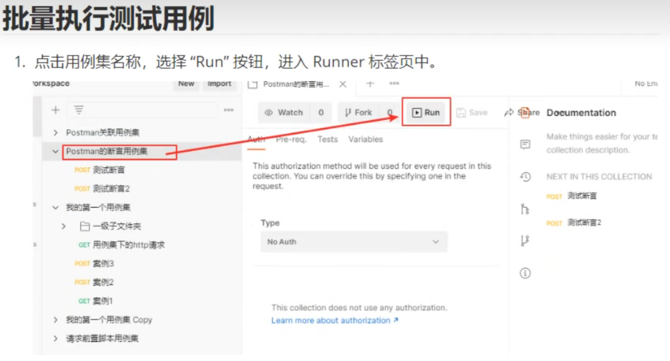Expand the 我的第一个用例集 Copy collection
Screen dimensions: 670x361
(56, 320)
